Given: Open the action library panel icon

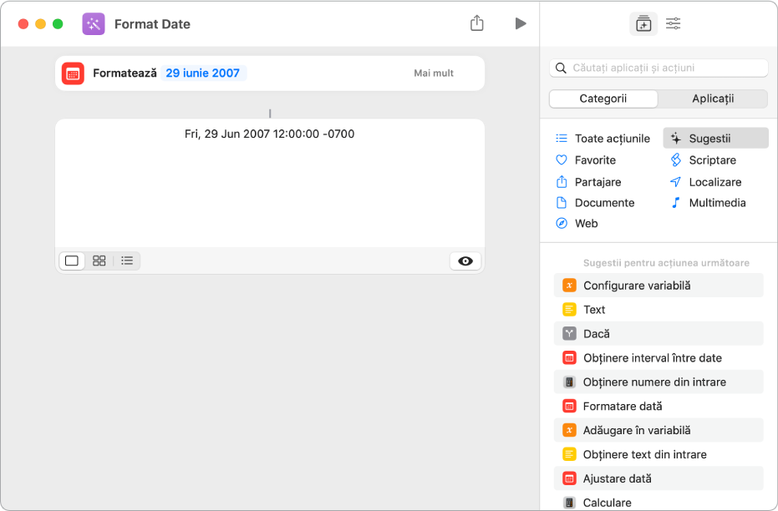Looking at the screenshot, I should [643, 23].
